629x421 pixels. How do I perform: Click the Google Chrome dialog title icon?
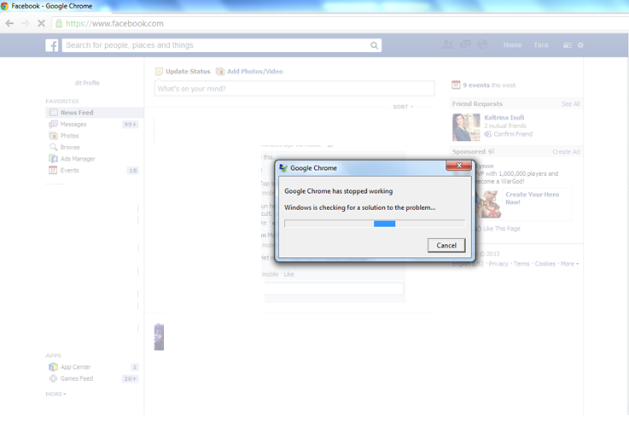283,167
